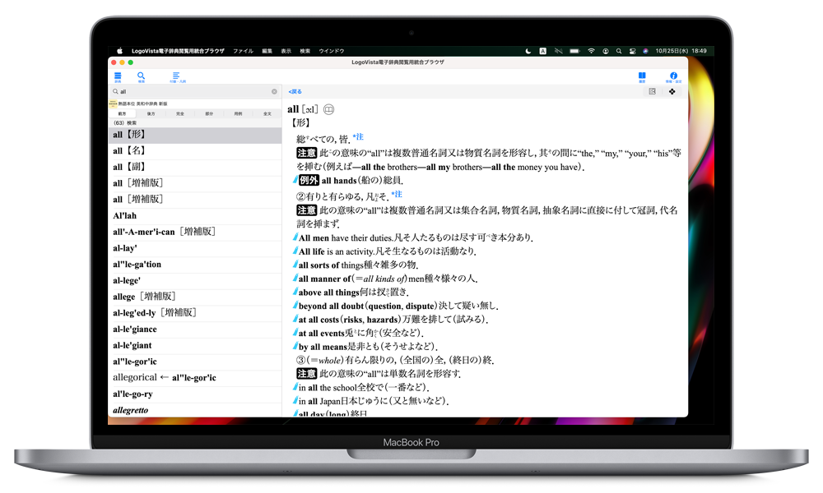The image size is (823, 493).
Task: Click the four-arrow navigation icon
Action: click(672, 91)
